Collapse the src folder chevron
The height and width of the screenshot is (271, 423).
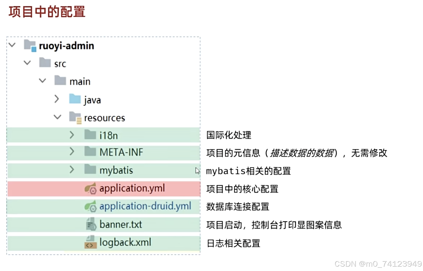pos(27,63)
